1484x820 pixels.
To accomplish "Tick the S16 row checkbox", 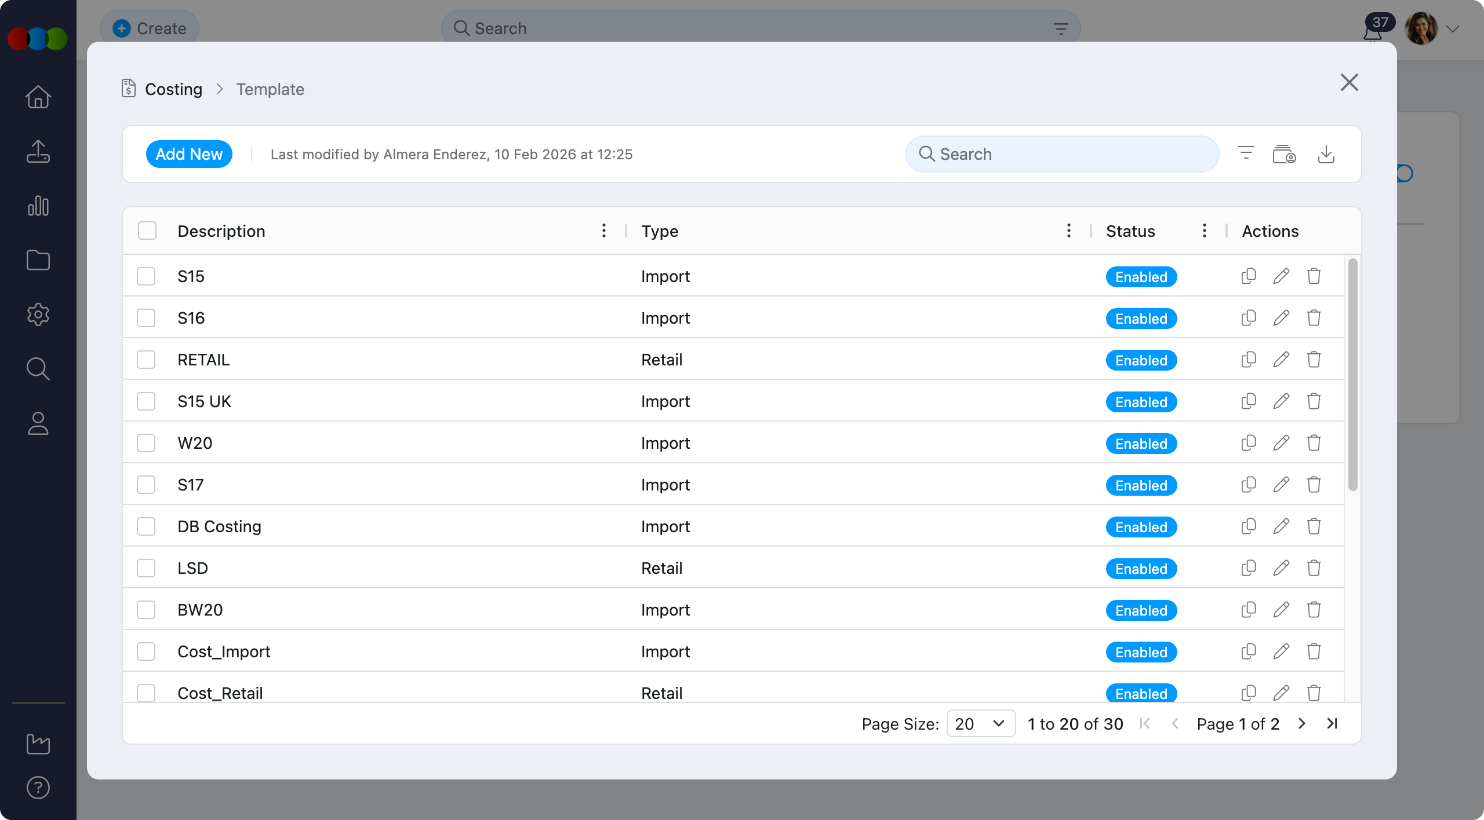I will (x=146, y=318).
